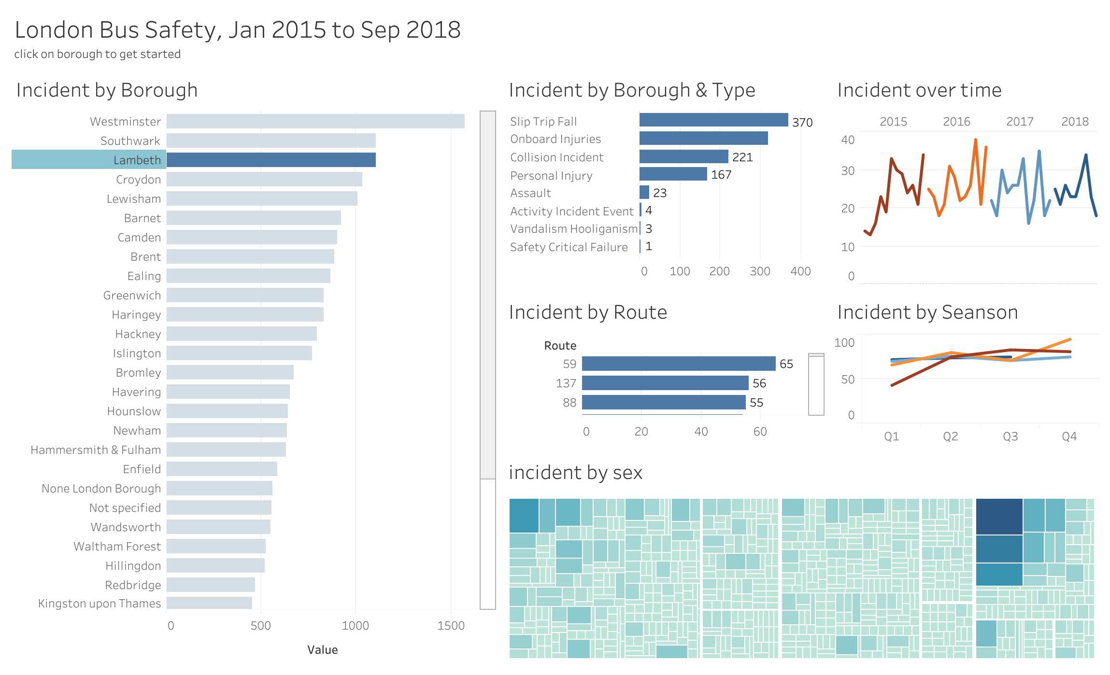
Task: Click the Barnet borough label
Action: click(142, 218)
